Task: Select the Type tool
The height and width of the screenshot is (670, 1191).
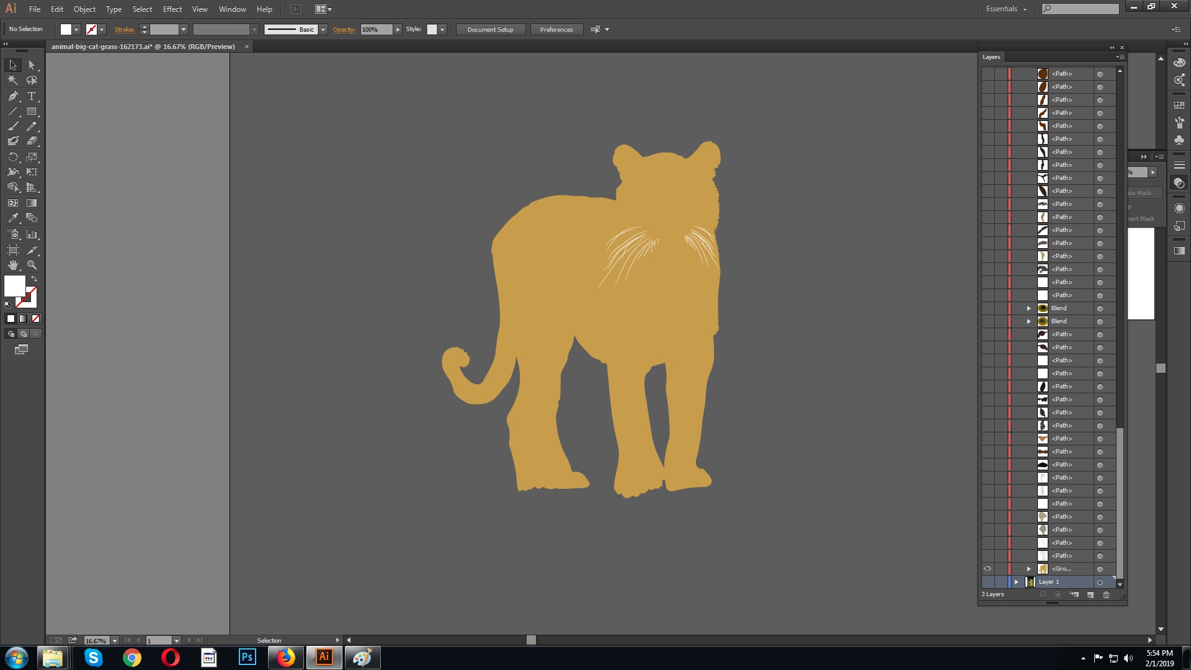Action: click(32, 96)
